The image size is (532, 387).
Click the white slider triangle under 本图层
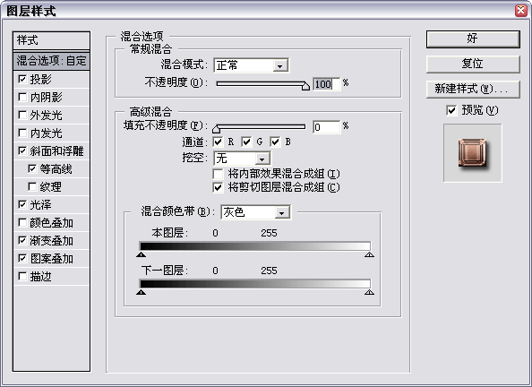click(x=370, y=254)
